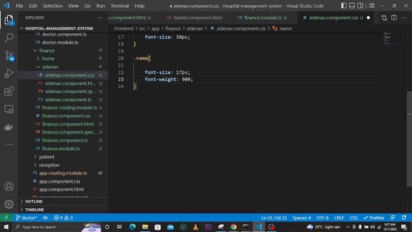Click 'sidenav' in breadcrumb path
Image resolution: width=412 pixels, height=232 pixels.
pos(194,28)
